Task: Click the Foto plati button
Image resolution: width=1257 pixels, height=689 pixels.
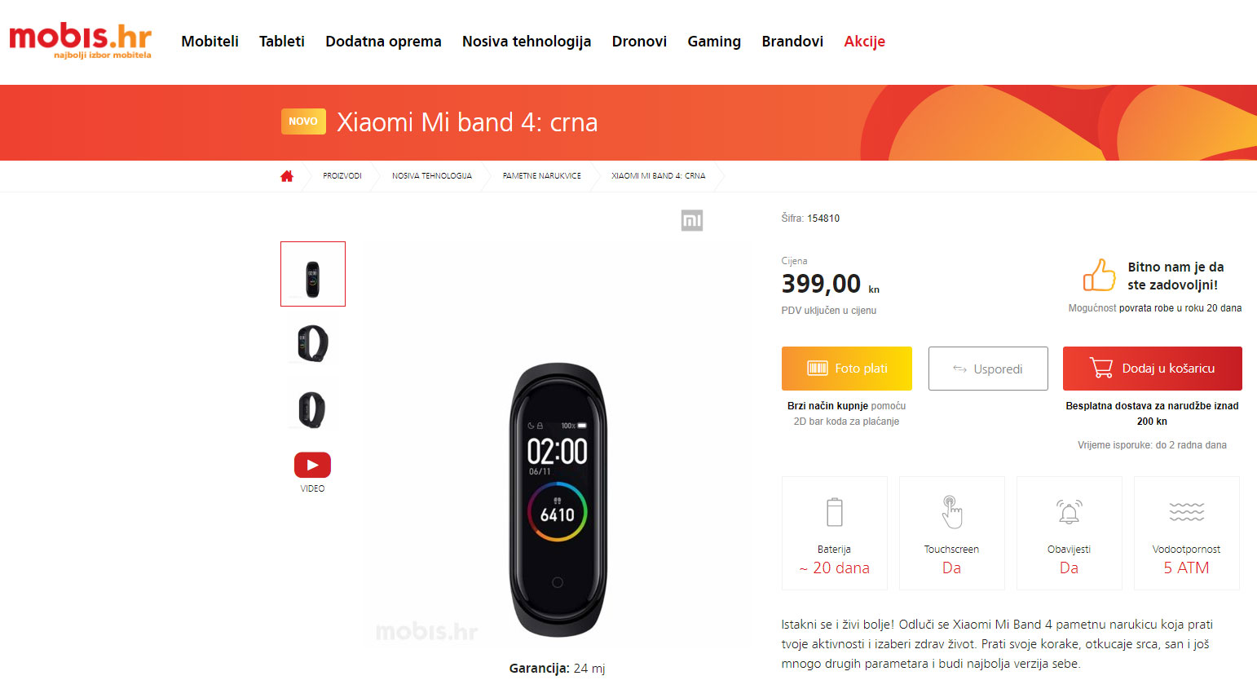Action: coord(847,369)
